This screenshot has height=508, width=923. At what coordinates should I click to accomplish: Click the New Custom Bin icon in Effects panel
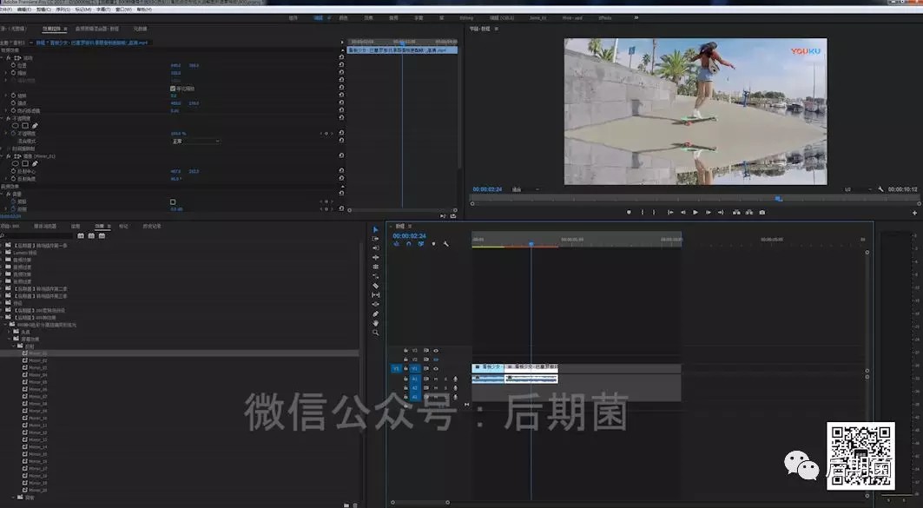click(346, 505)
